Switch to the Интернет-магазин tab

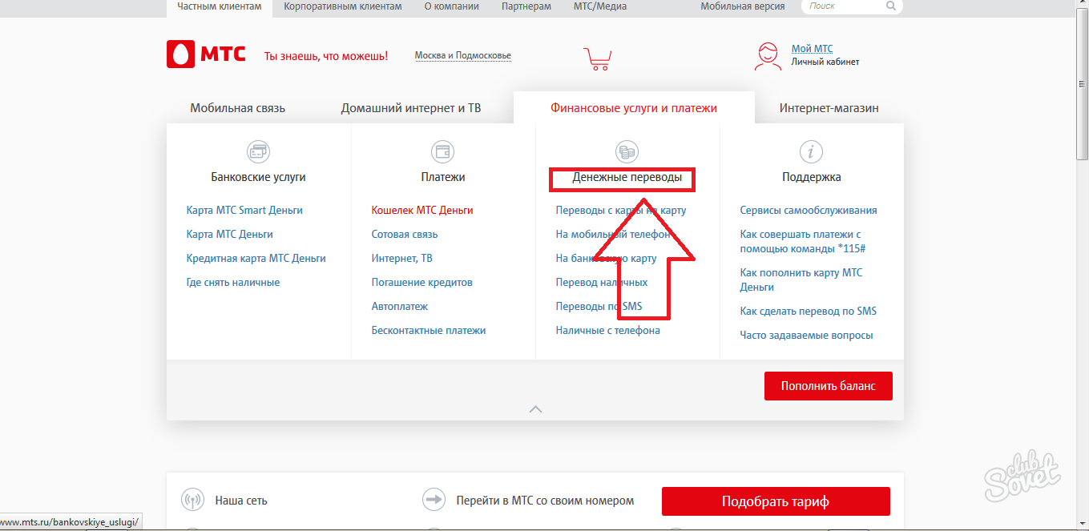(x=829, y=108)
